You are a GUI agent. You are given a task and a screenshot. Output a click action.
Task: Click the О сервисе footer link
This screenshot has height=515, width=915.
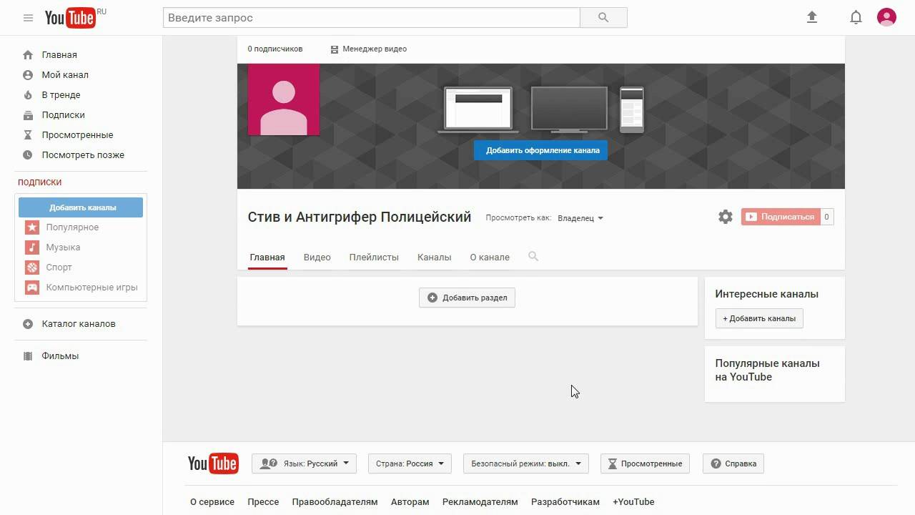(212, 502)
